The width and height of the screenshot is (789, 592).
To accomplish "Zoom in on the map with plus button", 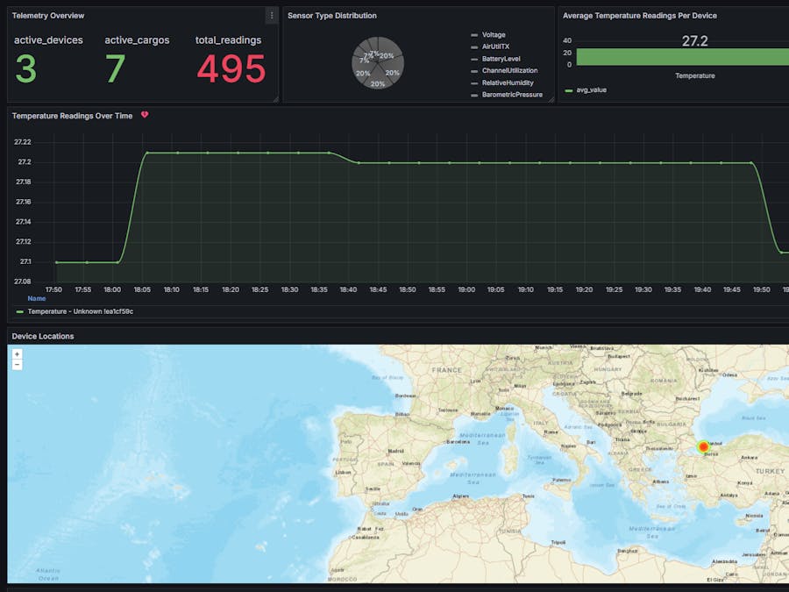I will 17,354.
